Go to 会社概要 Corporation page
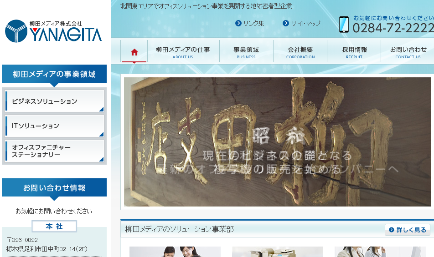This screenshot has width=434, height=257. point(300,52)
